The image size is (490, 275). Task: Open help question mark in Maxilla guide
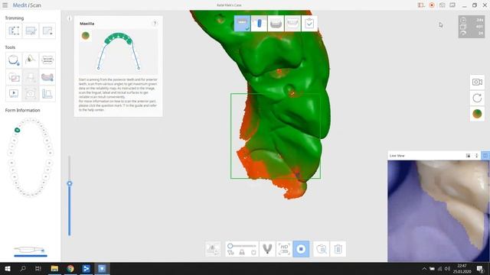(x=155, y=24)
